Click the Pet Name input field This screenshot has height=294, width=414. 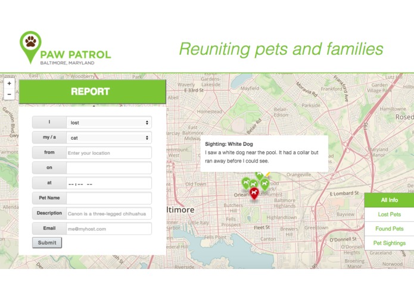(109, 198)
